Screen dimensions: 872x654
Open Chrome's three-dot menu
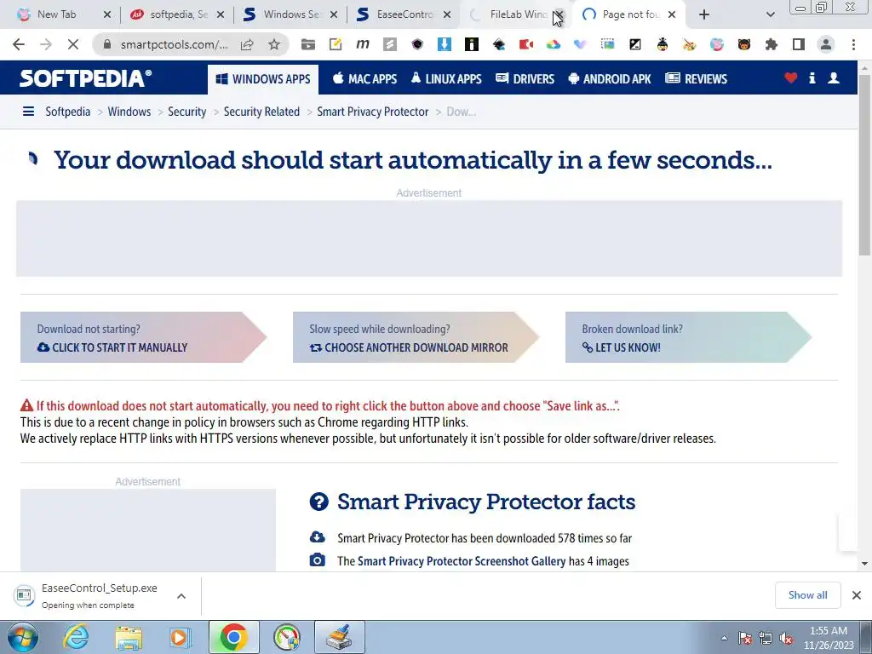(853, 44)
